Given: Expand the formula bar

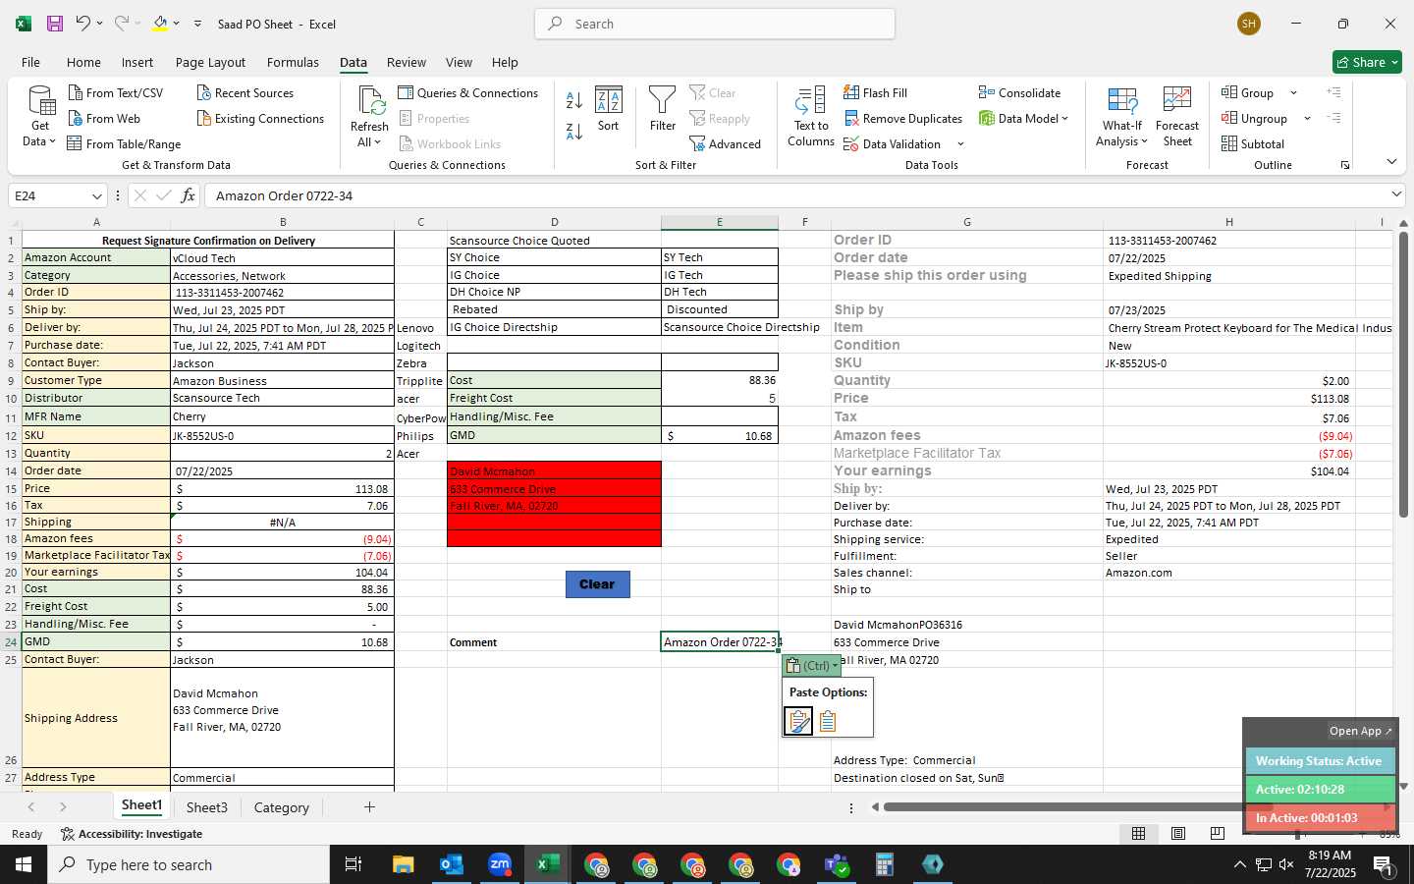Looking at the screenshot, I should click(x=1396, y=194).
